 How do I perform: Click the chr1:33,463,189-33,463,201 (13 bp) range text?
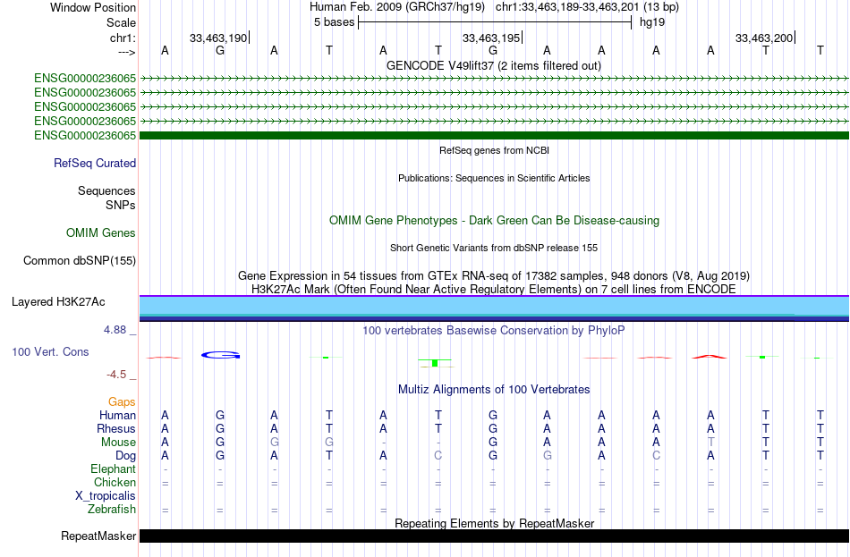point(587,7)
